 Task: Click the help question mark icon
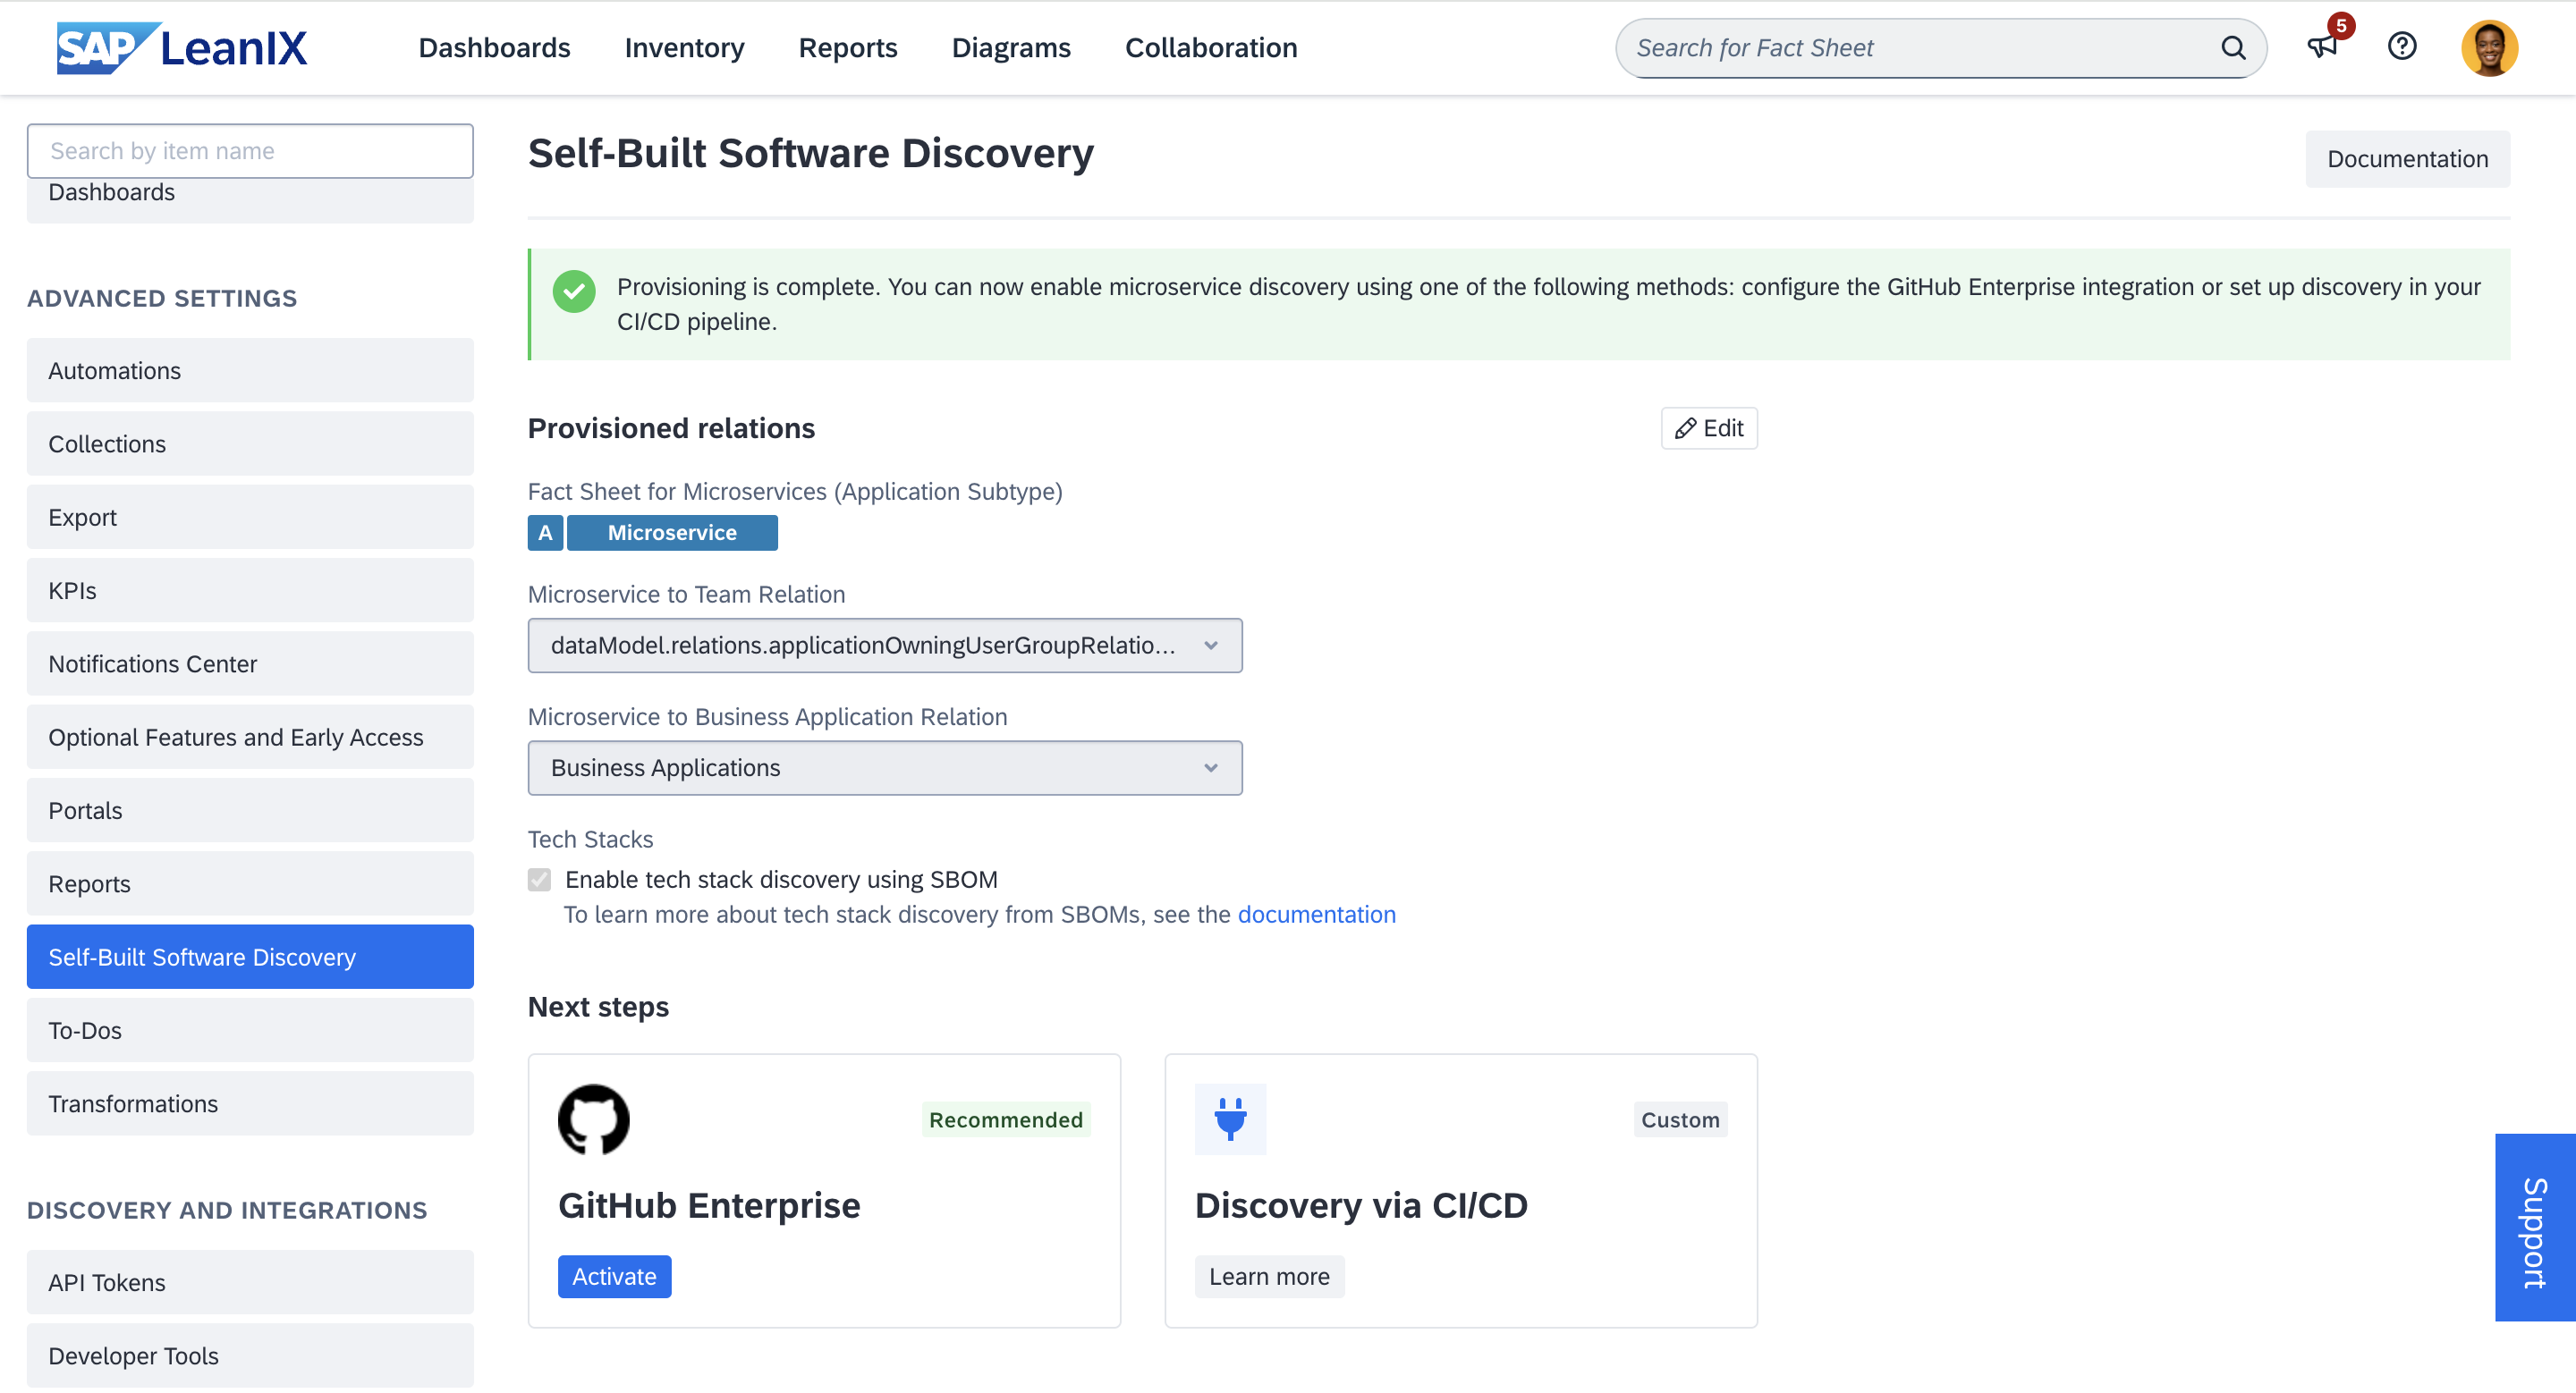pyautogui.click(x=2402, y=46)
